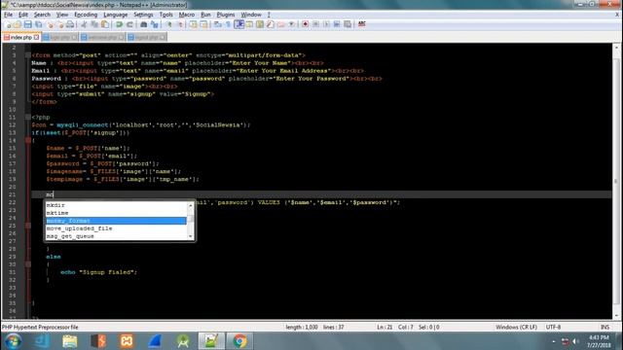Open the Encoding menu
Screen dimensions: 623x350
(x=86, y=15)
